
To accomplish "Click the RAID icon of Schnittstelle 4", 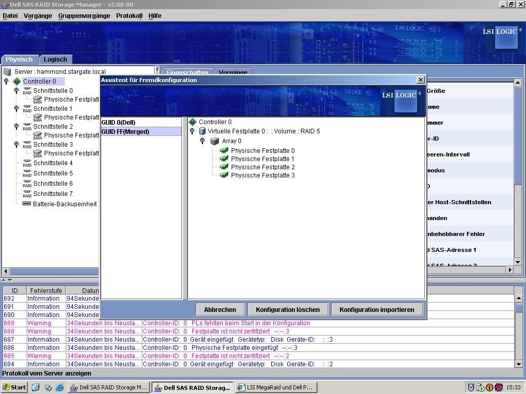I will tap(27, 163).
